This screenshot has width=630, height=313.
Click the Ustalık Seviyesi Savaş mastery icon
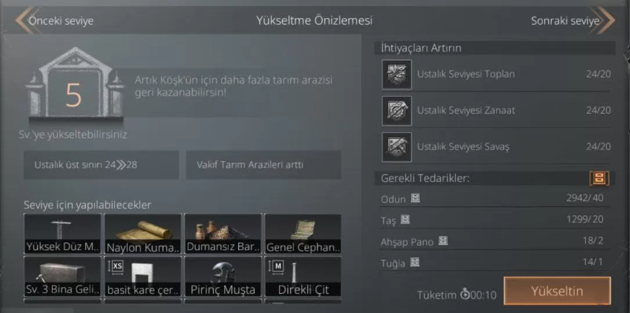[x=397, y=147]
